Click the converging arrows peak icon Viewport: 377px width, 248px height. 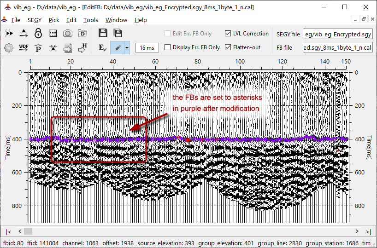53,48
